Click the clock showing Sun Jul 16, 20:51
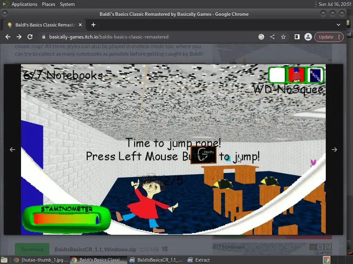 [335, 4]
